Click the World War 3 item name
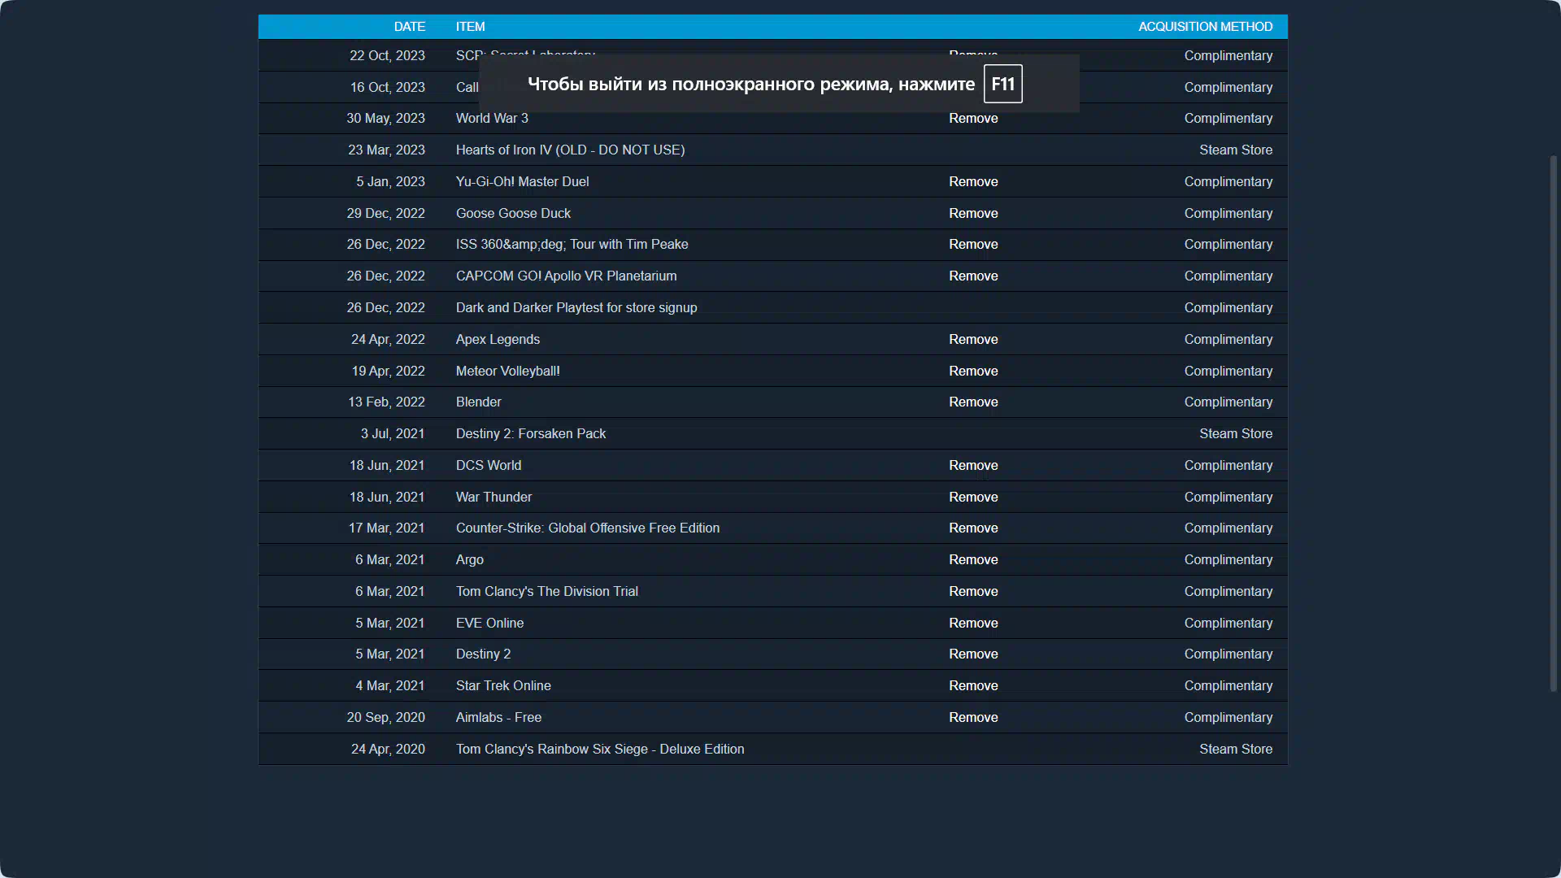Viewport: 1561px width, 878px height. [492, 119]
